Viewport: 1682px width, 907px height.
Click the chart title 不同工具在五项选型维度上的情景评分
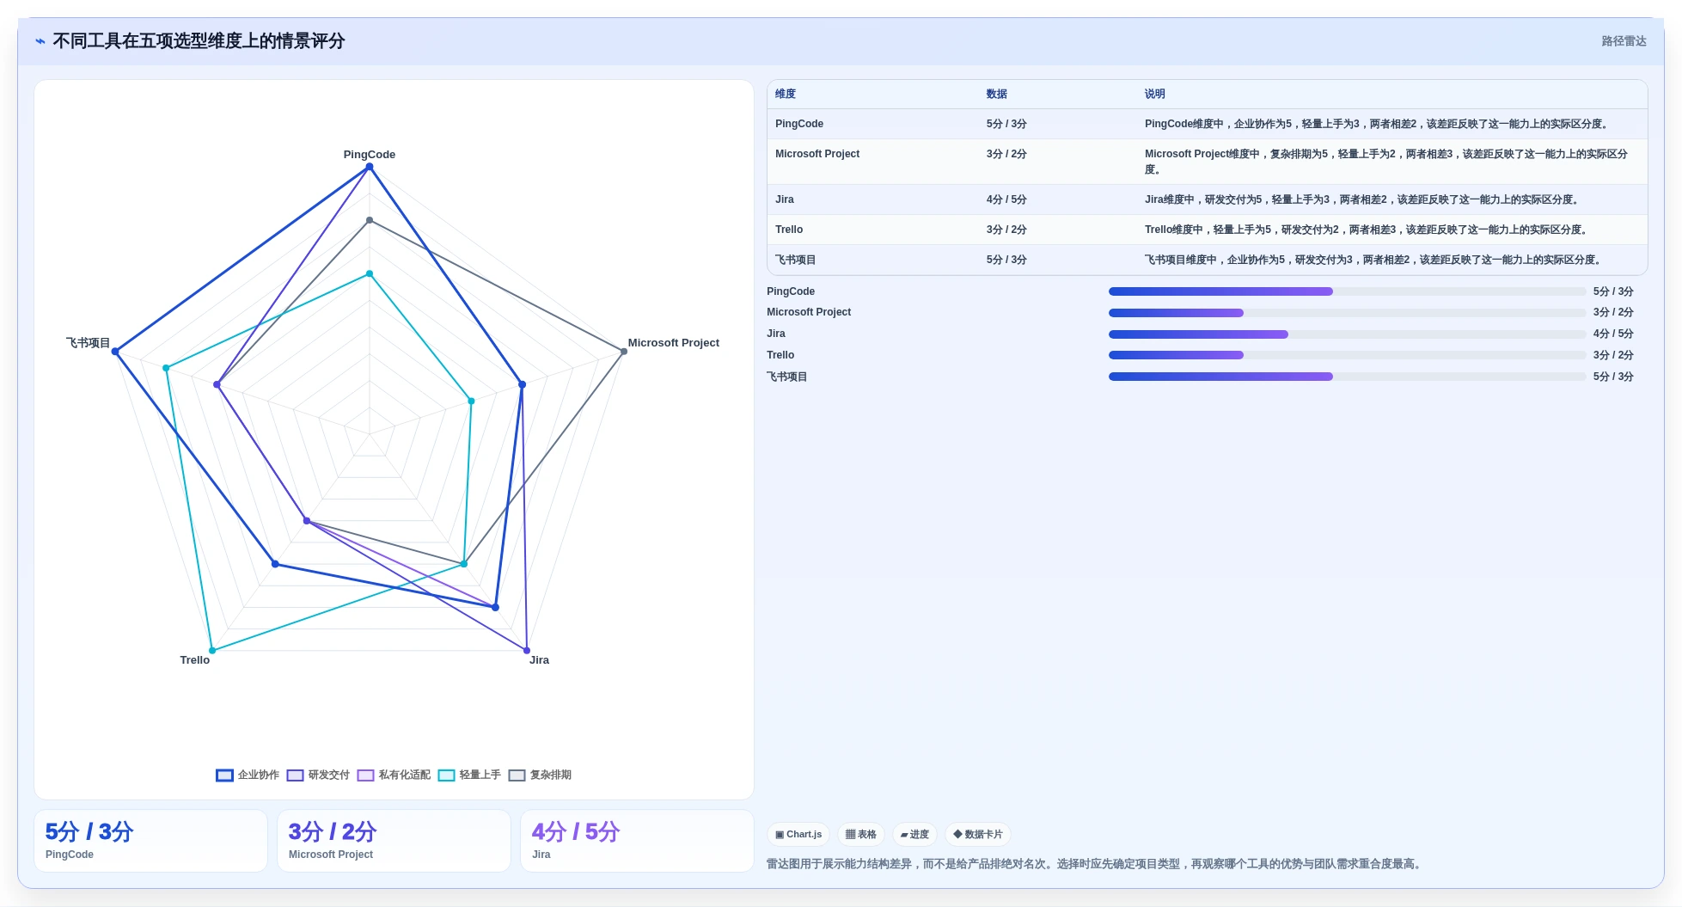pos(199,41)
